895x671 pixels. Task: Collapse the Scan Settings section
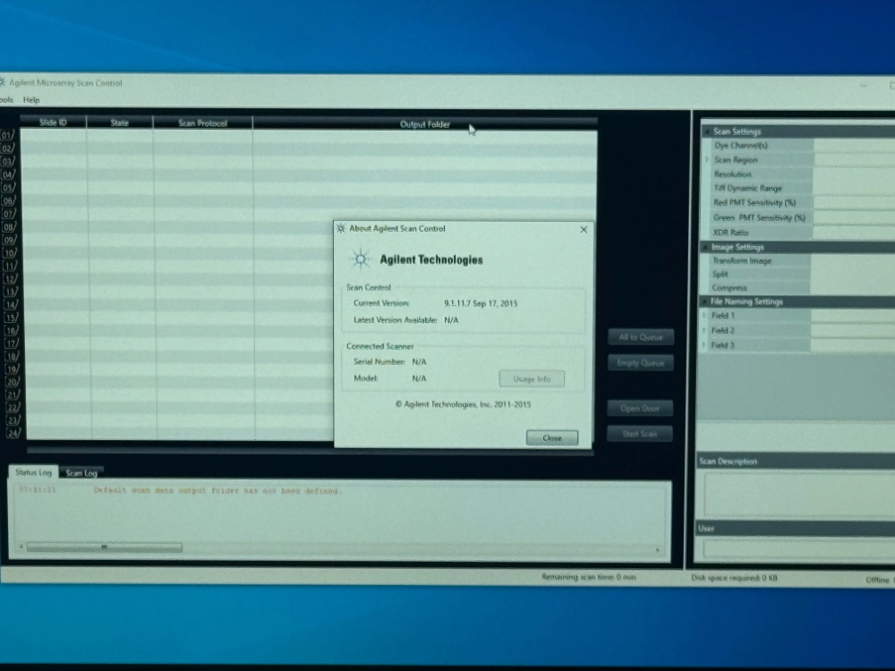pos(707,132)
